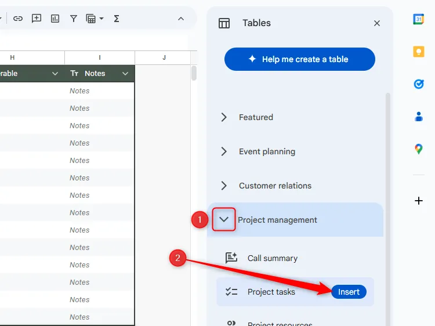Screen dimensions: 435x326
Task: Collapse the Project management category
Action: pos(224,220)
